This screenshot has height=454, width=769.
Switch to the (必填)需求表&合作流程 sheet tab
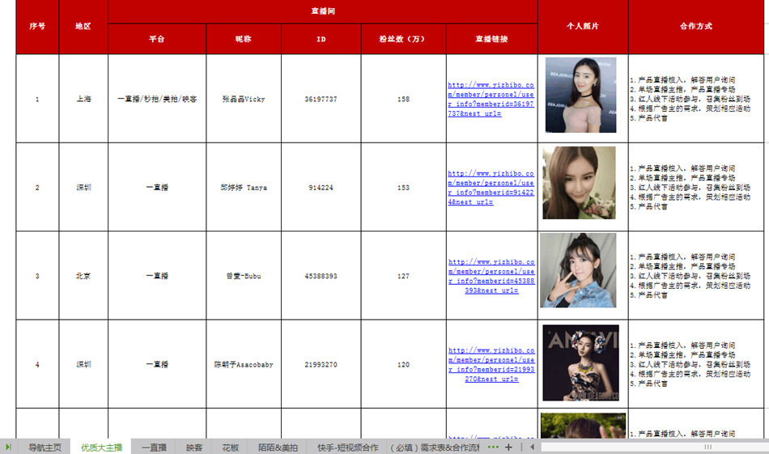[x=435, y=448]
